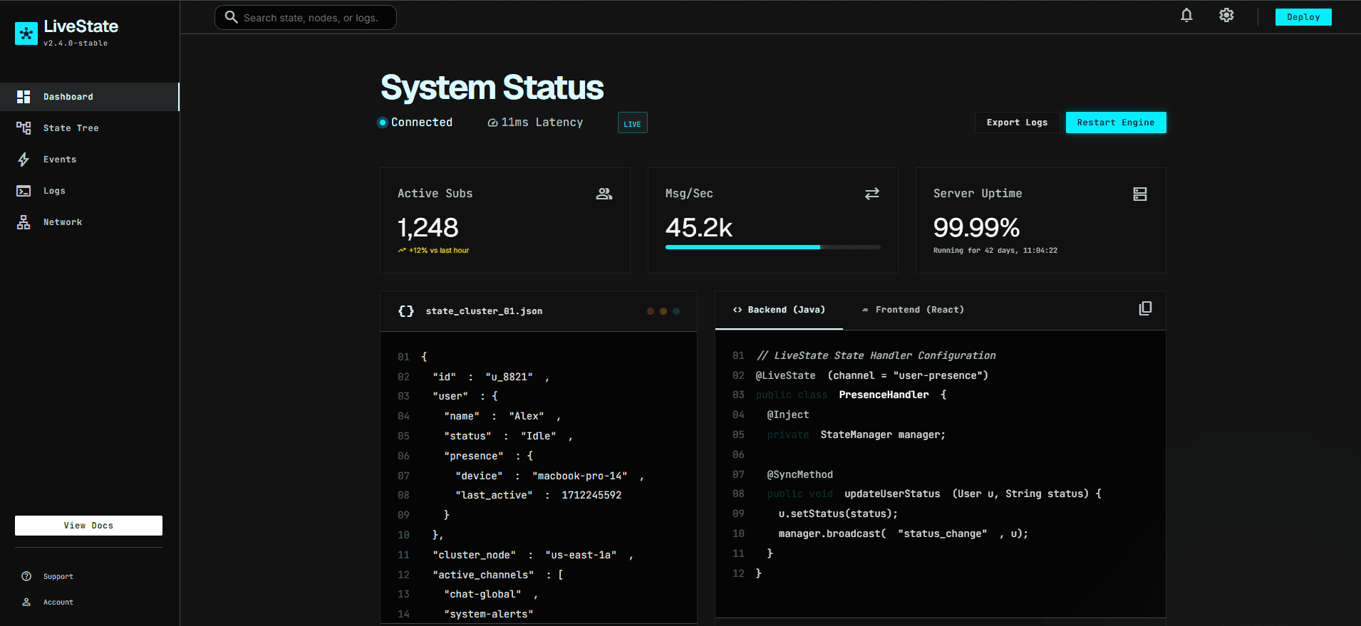
Task: Click the State Tree sidebar icon
Action: coord(24,128)
